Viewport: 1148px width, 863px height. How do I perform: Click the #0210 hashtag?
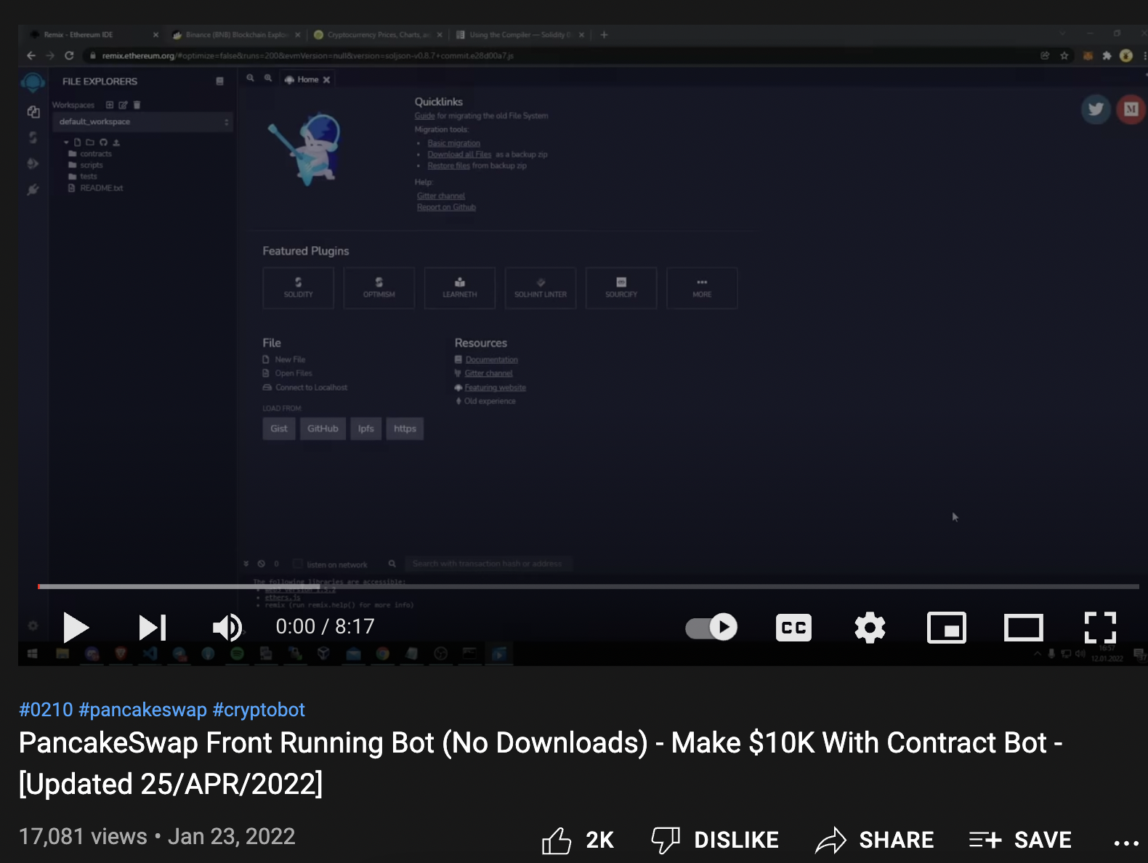(x=46, y=710)
